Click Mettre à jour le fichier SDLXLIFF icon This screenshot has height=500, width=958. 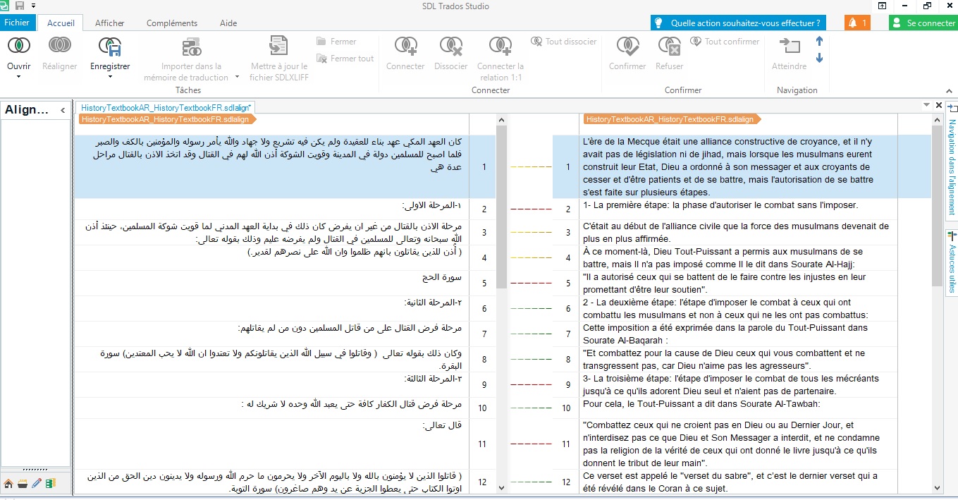pos(278,46)
